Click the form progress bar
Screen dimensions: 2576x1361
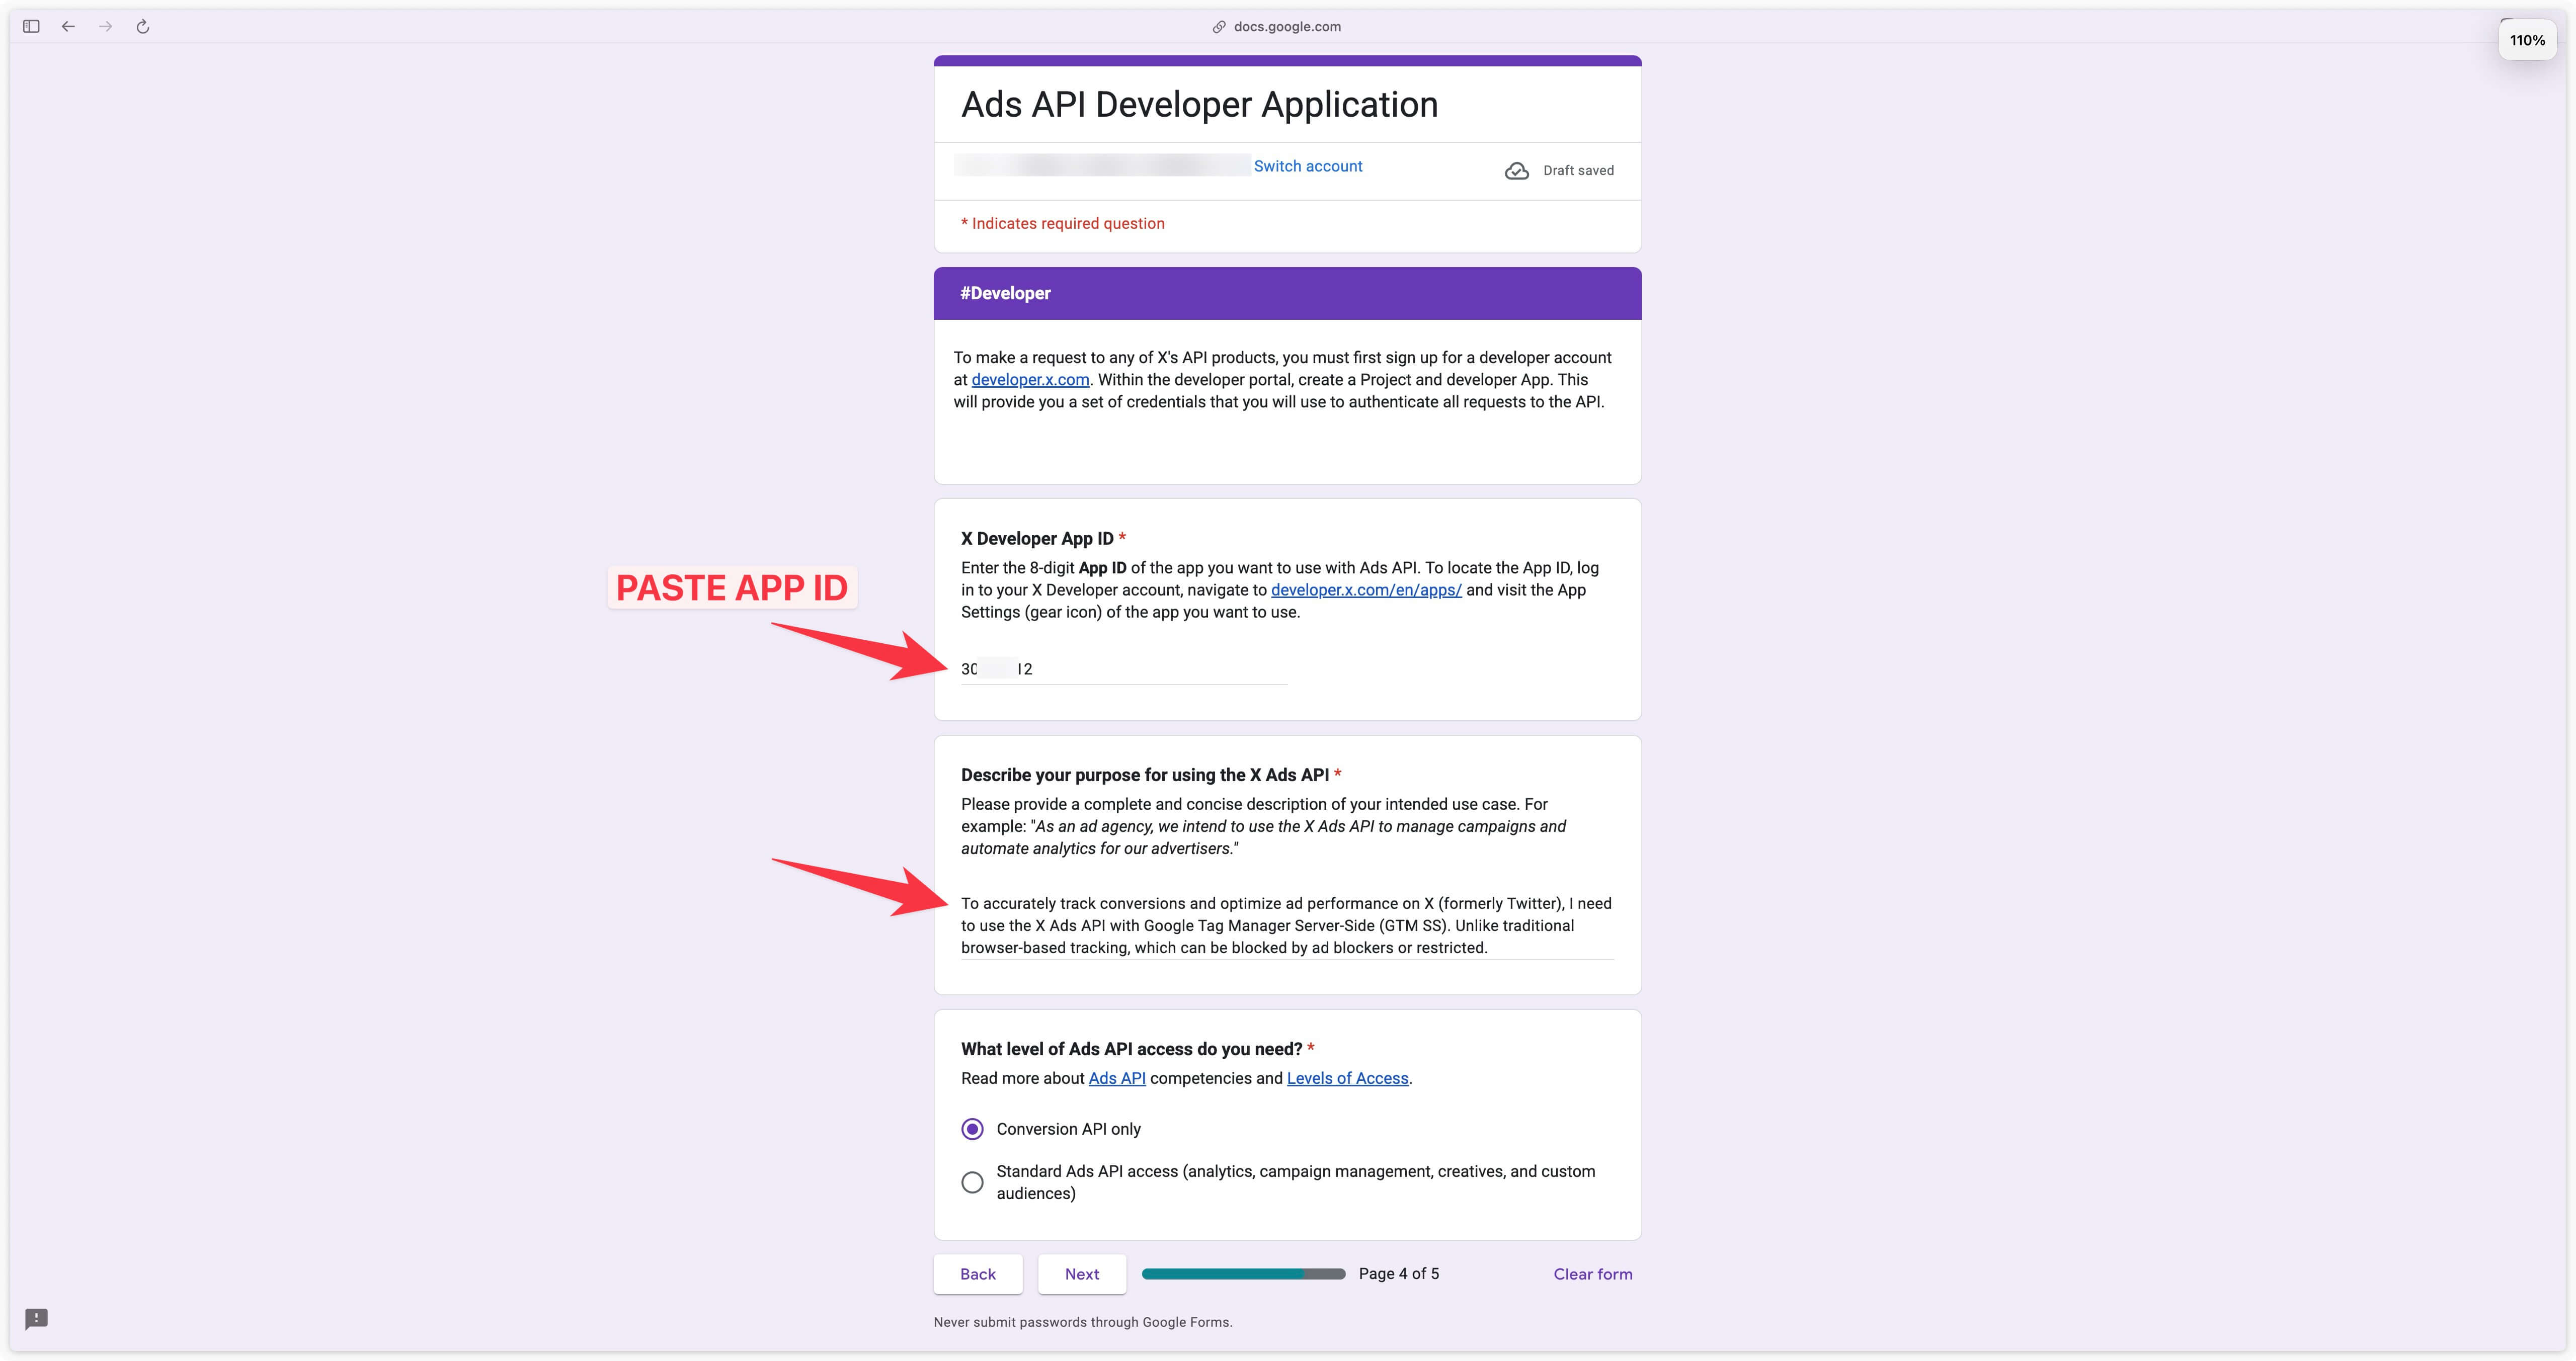tap(1243, 1274)
